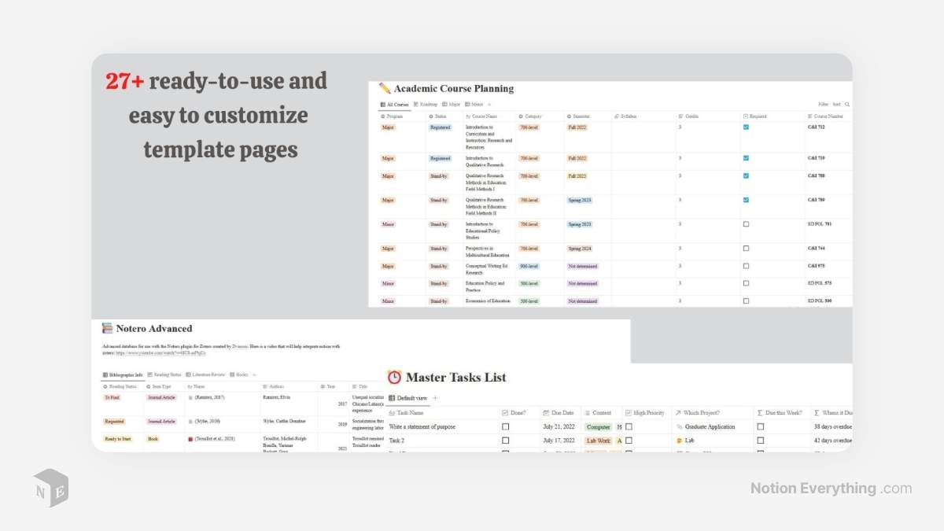
Task: Switch to the Roadmap view tab
Action: coord(426,104)
